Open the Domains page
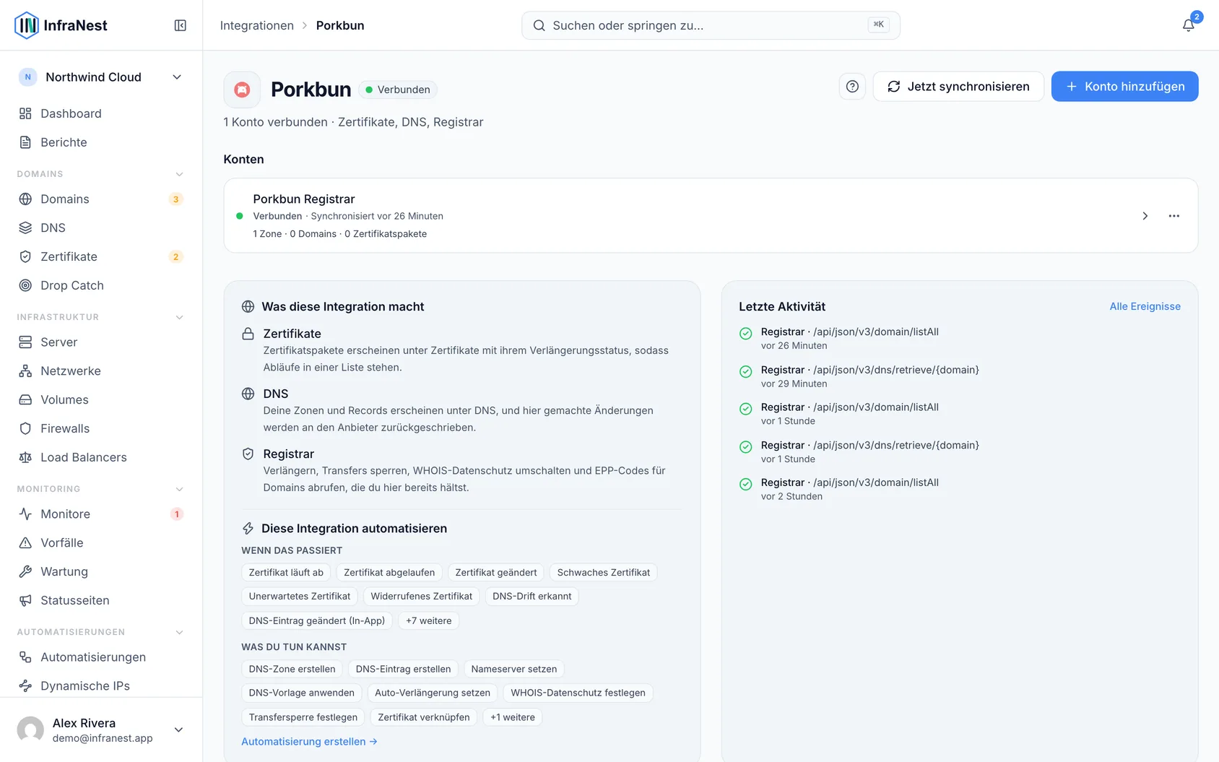 [100, 199]
